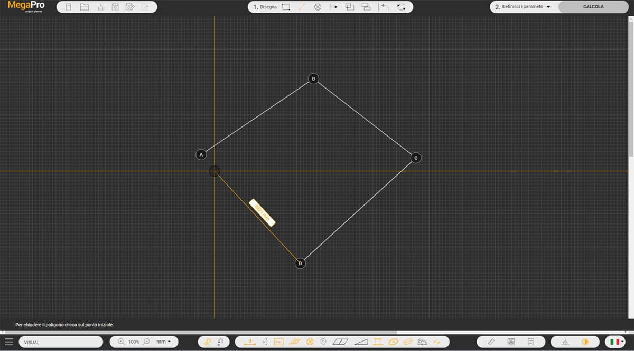The image size is (634, 351).
Task: Expand the Definisci i parametri dropdown
Action: [523, 7]
